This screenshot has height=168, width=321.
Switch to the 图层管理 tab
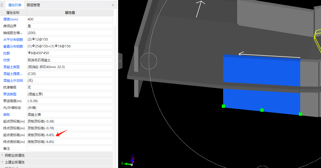pos(33,5)
